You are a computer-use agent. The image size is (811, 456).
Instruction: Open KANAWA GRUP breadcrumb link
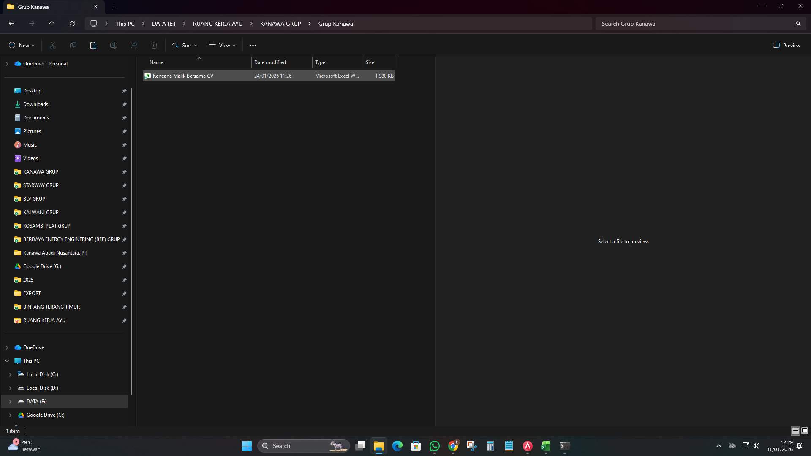tap(280, 24)
